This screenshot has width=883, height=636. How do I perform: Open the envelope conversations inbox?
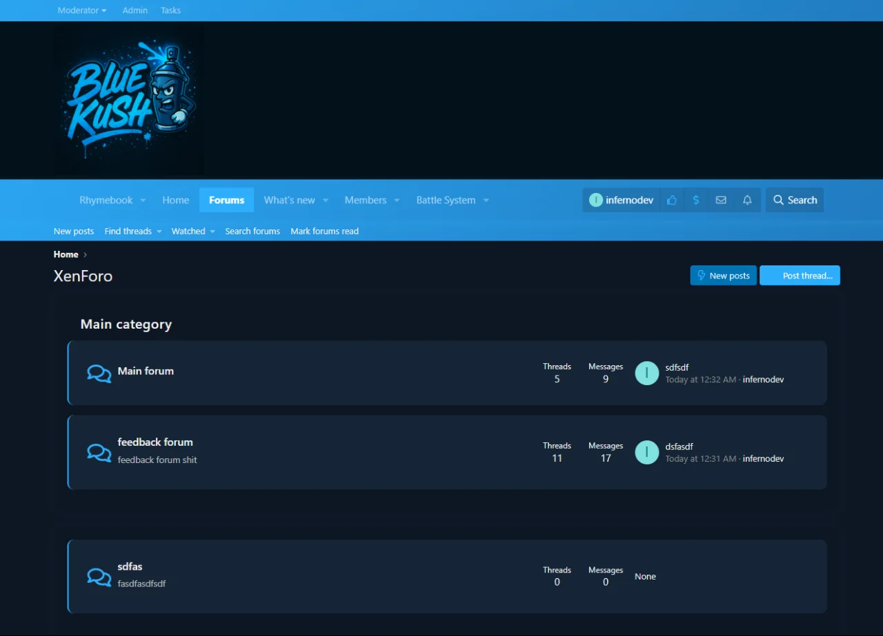pos(721,200)
